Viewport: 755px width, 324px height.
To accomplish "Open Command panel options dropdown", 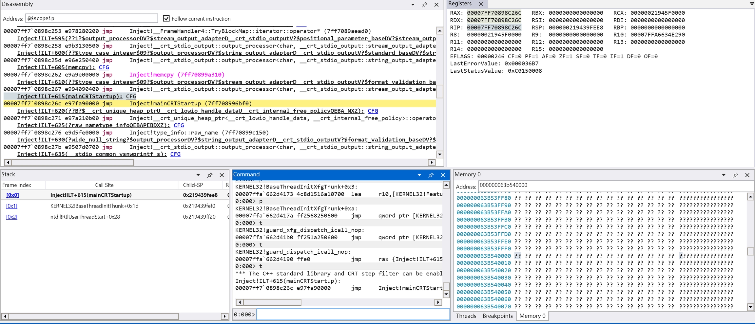I will pyautogui.click(x=419, y=175).
